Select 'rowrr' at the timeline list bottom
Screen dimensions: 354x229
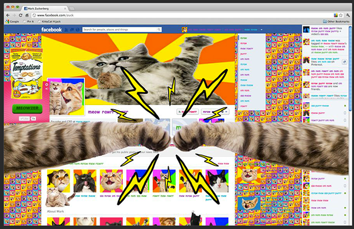click(x=243, y=106)
